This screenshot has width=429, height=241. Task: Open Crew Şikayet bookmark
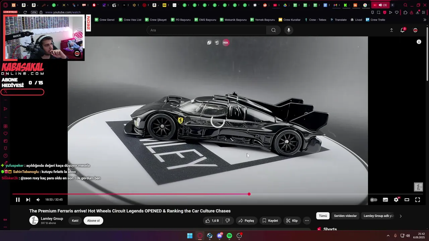tap(156, 20)
